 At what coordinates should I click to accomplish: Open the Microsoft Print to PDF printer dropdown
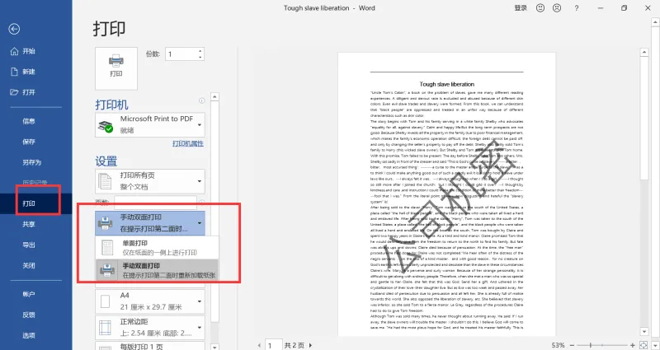(150, 125)
